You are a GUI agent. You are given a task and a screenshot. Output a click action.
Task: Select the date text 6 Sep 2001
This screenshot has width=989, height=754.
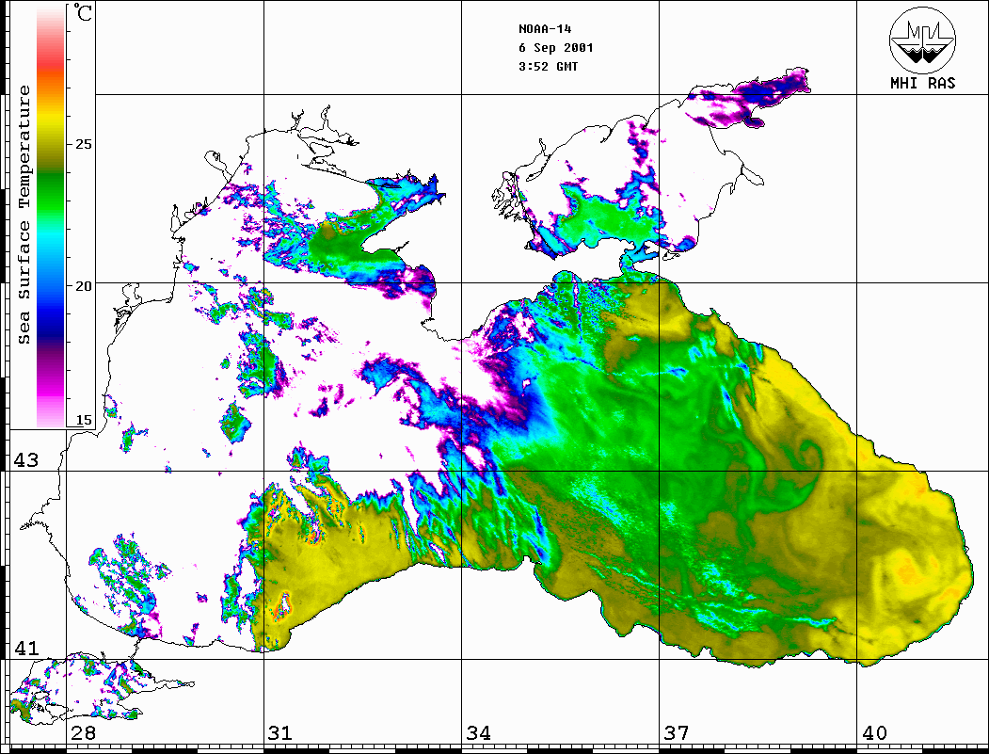556,48
